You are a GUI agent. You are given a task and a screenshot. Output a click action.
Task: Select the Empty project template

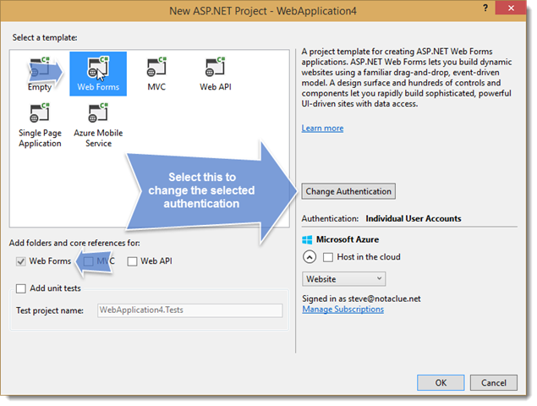coord(40,74)
